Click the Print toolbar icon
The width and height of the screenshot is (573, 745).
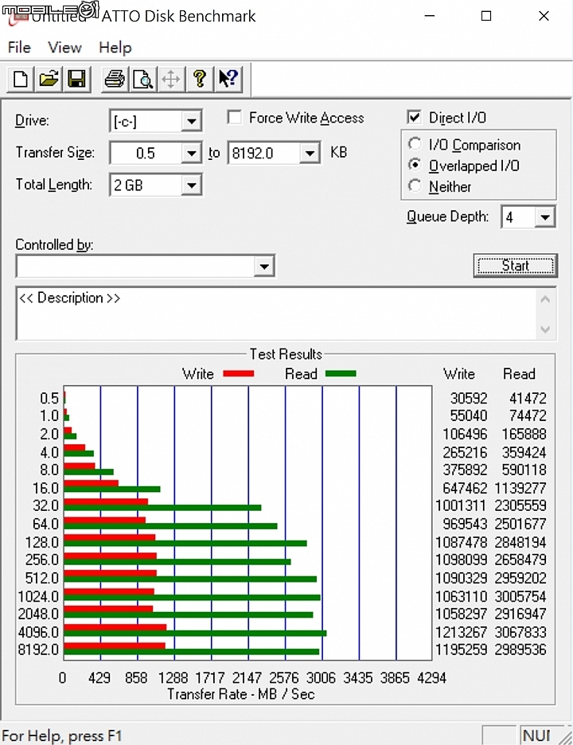coord(115,79)
